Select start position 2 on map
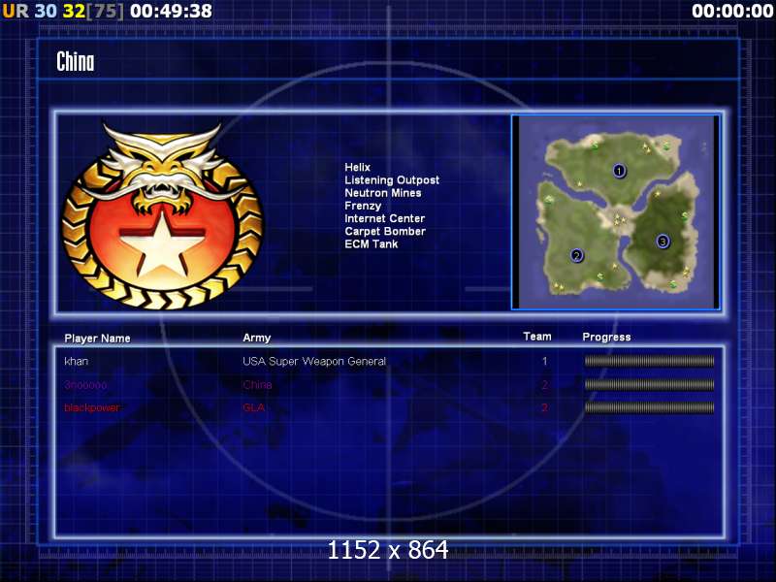Screen dimensions: 776x582 tap(576, 255)
